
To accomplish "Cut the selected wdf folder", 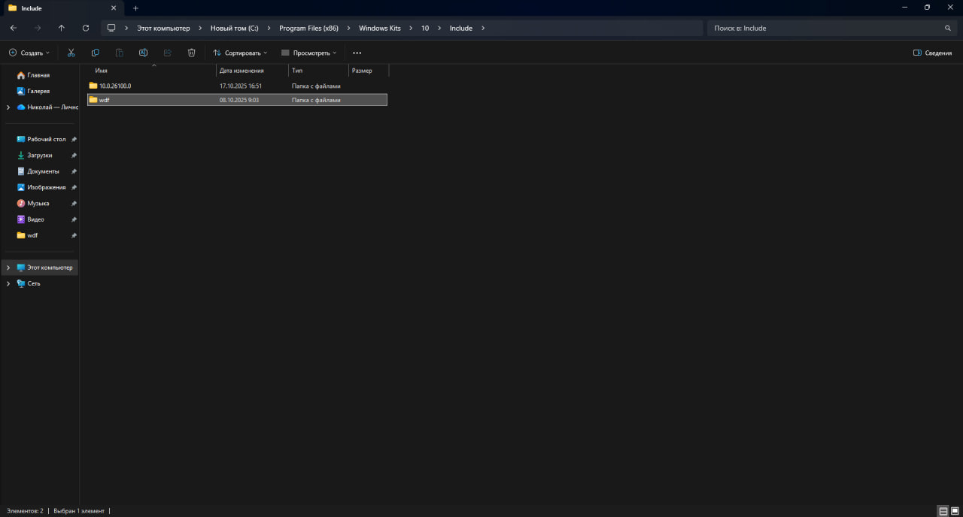I will [71, 53].
